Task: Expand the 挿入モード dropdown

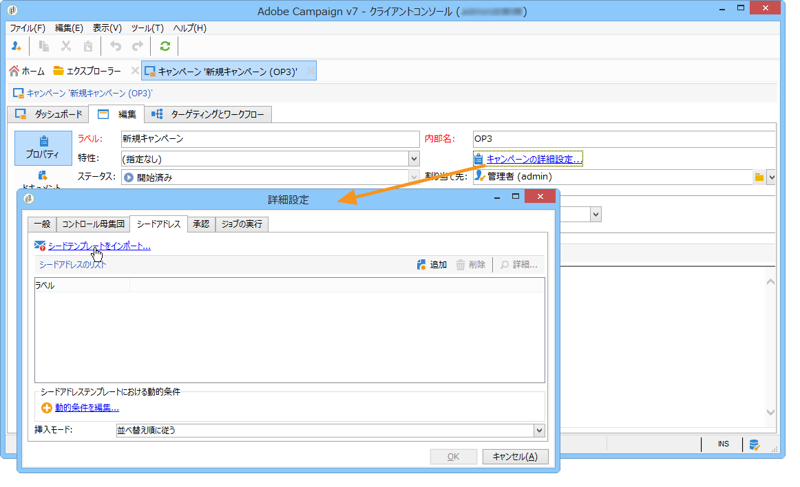Action: click(x=539, y=431)
